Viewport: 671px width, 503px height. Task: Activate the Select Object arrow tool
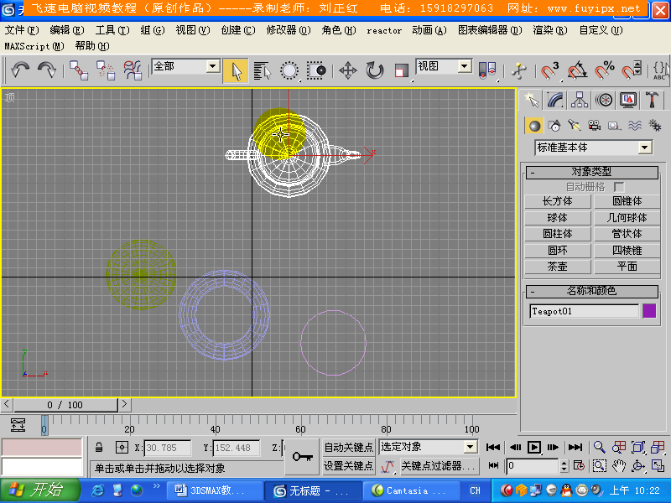tap(236, 70)
